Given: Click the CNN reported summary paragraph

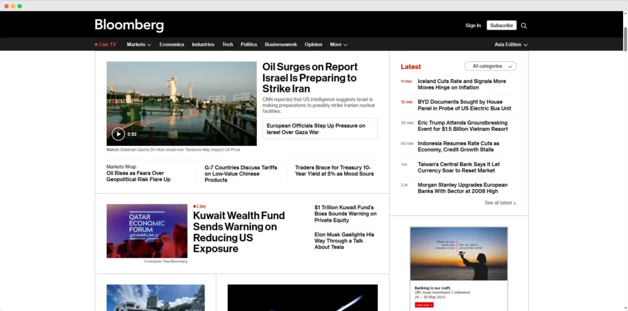Looking at the screenshot, I should coord(319,105).
